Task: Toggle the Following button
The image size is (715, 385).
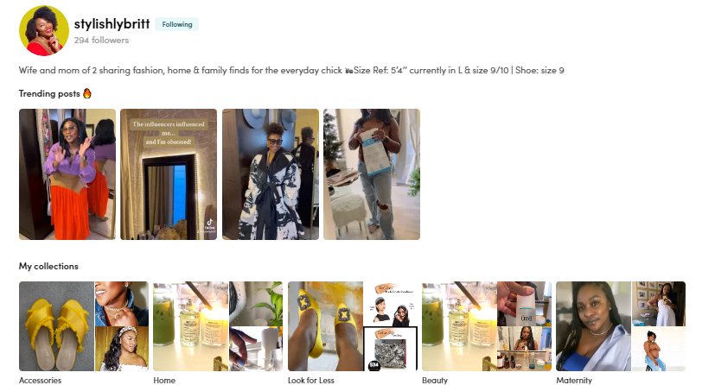Action: point(177,24)
